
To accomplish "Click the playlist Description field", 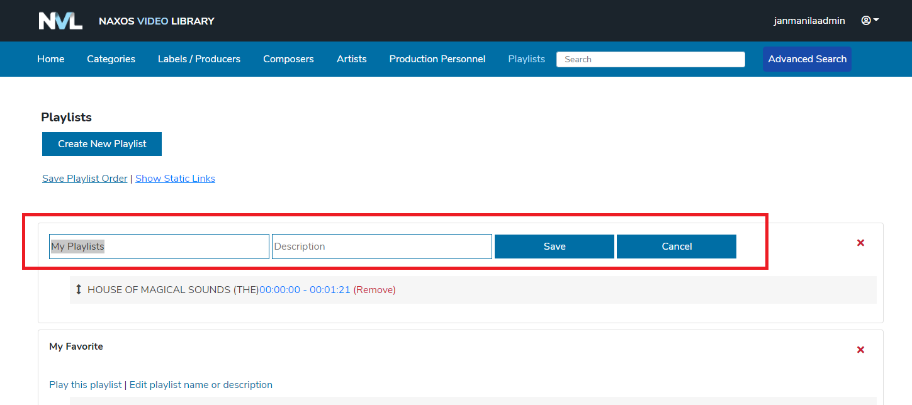I will (381, 247).
